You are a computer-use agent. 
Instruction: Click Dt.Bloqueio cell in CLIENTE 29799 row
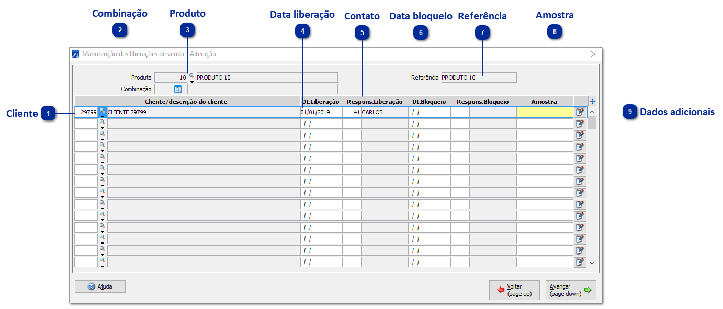[430, 112]
